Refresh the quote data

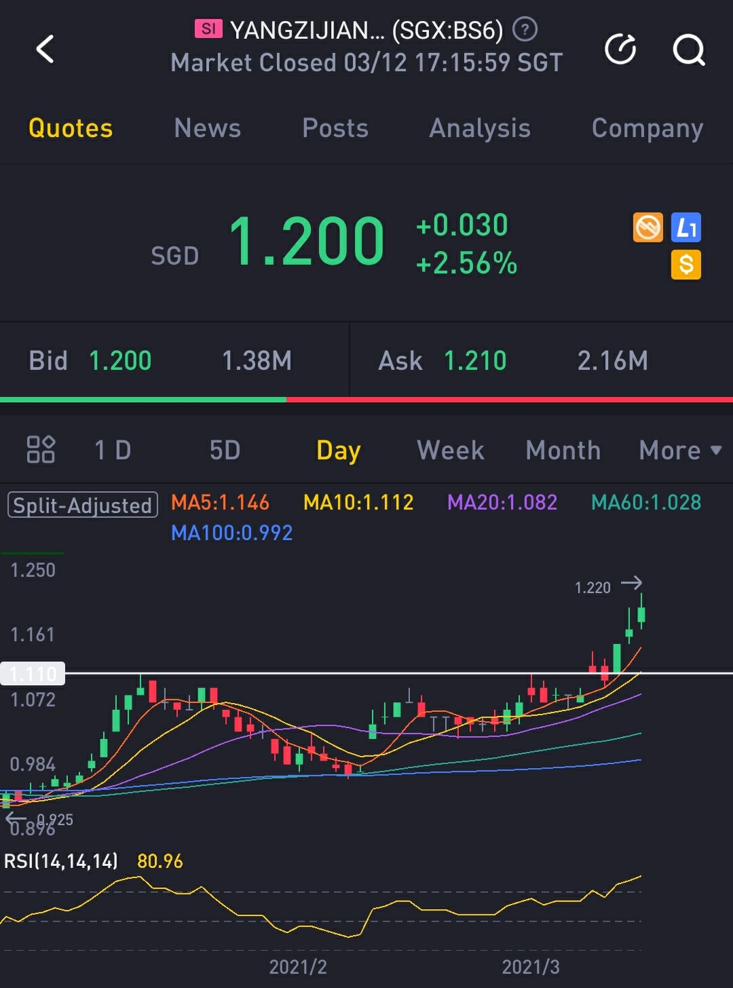click(620, 49)
